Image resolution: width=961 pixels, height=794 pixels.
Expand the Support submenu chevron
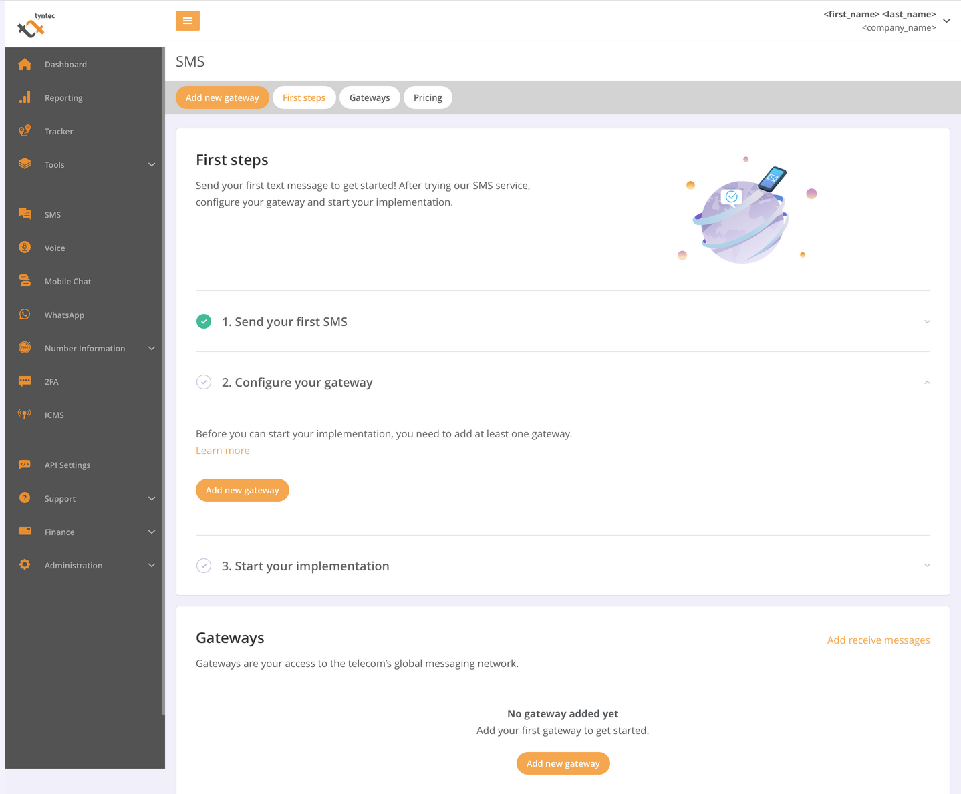tap(152, 498)
